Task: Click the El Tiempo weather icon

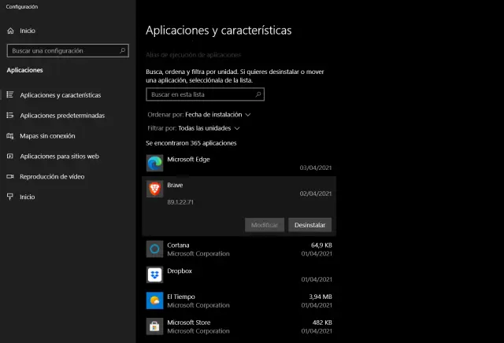Action: [x=154, y=301]
